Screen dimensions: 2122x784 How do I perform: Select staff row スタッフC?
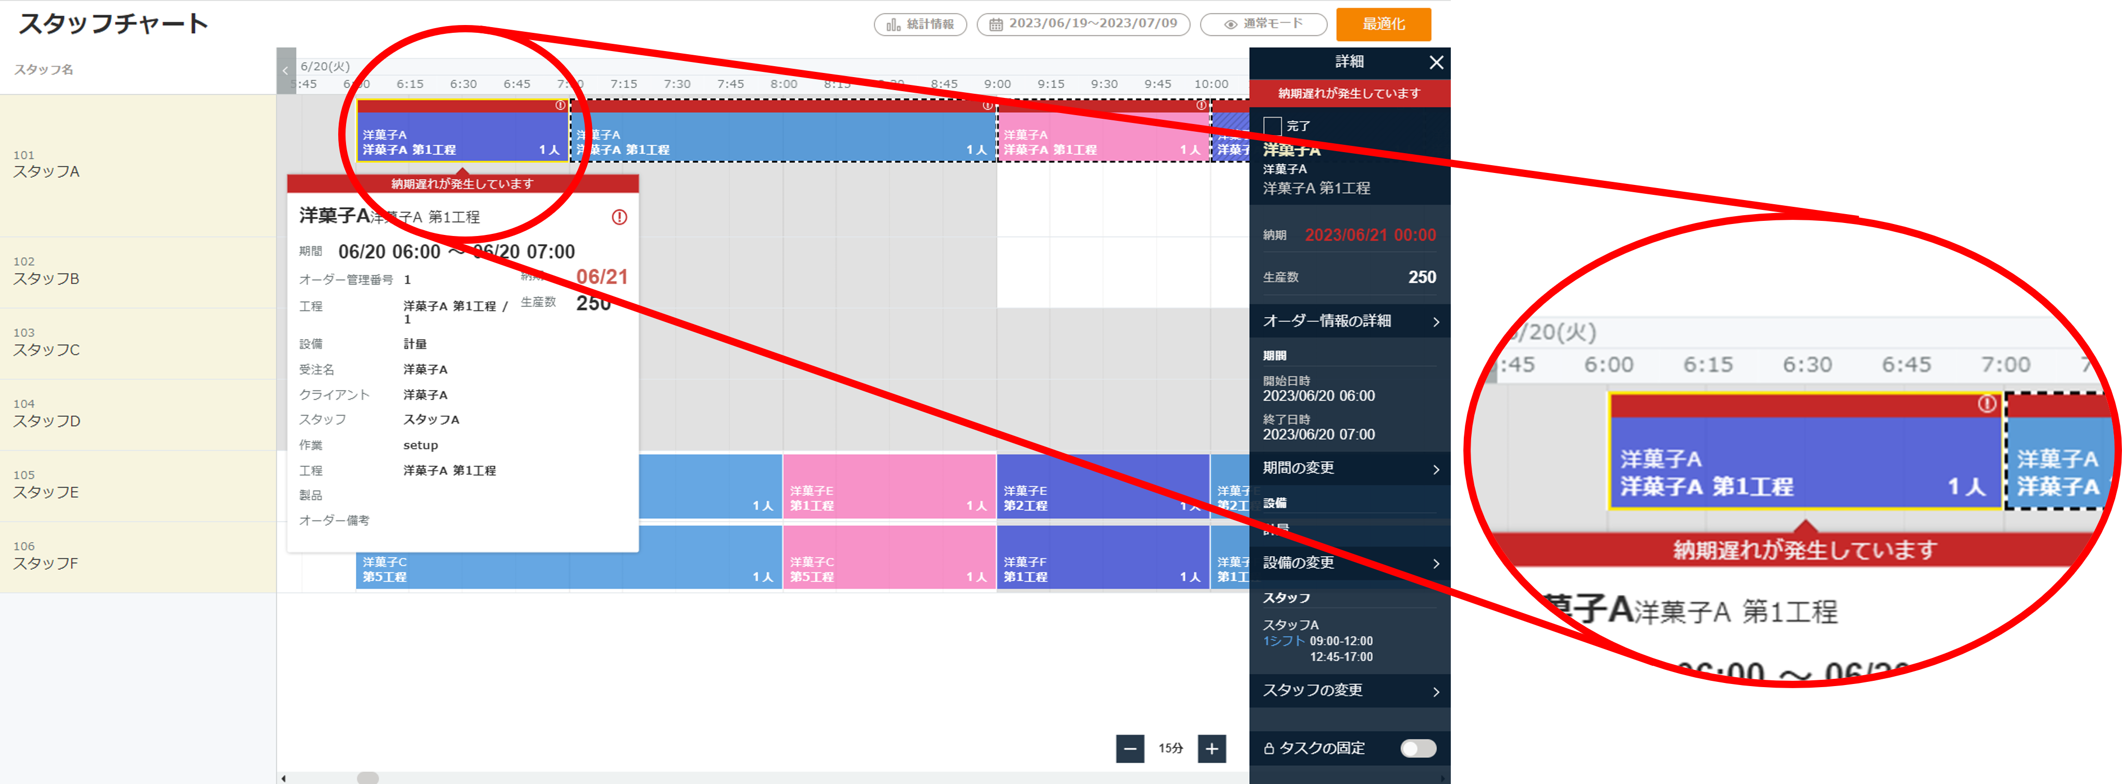pyautogui.click(x=138, y=343)
